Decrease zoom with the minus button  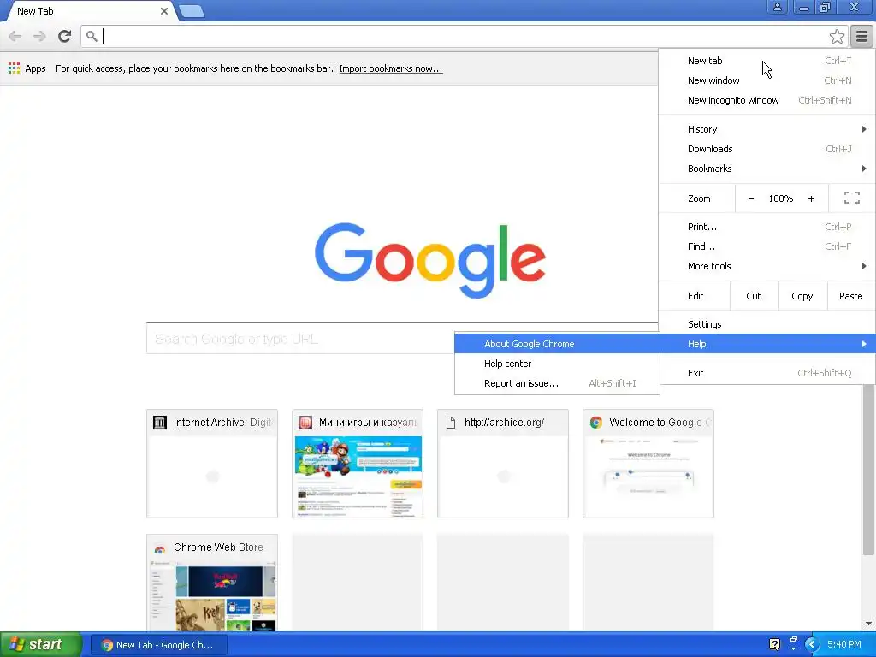coord(751,198)
